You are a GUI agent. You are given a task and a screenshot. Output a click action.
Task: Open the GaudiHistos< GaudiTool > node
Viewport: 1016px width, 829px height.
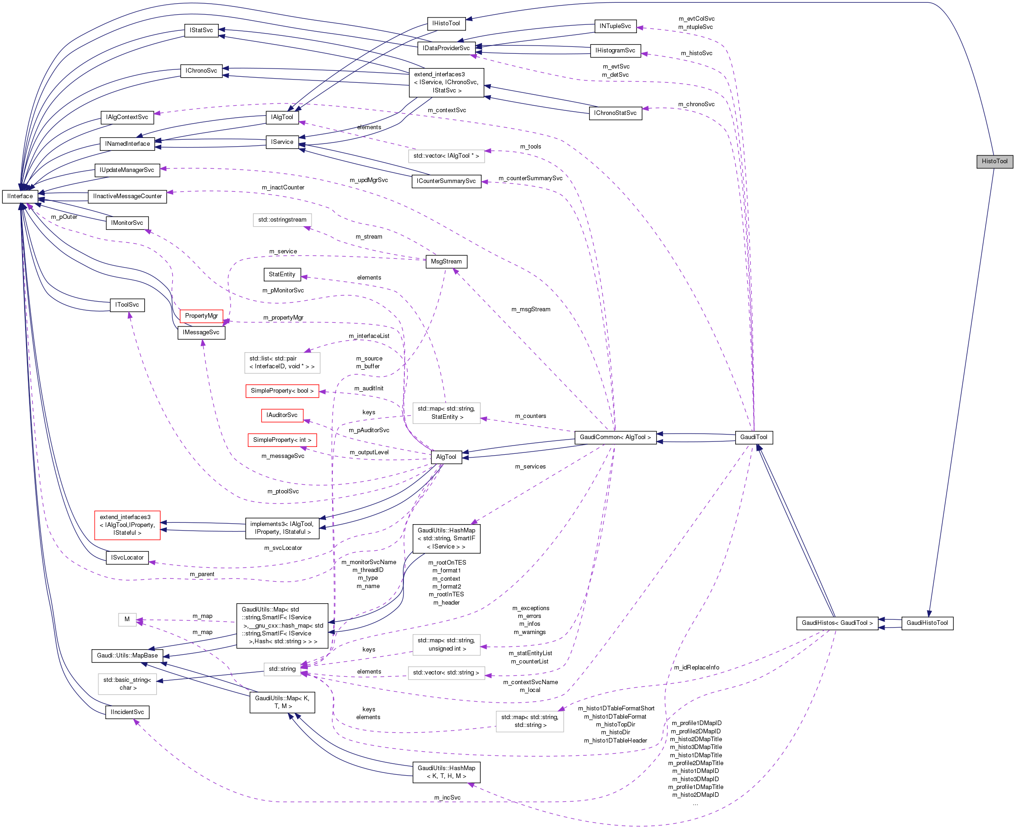(x=837, y=623)
